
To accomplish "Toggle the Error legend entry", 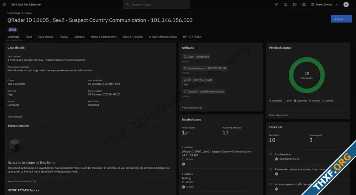I will point(288,101).
